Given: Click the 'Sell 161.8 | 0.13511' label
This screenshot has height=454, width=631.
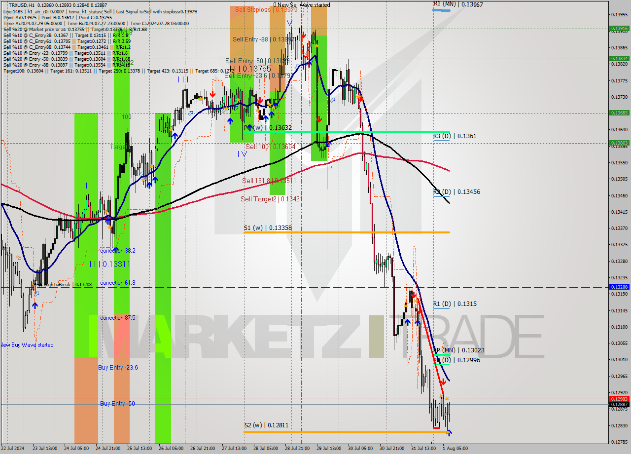Looking at the screenshot, I should click(269, 181).
